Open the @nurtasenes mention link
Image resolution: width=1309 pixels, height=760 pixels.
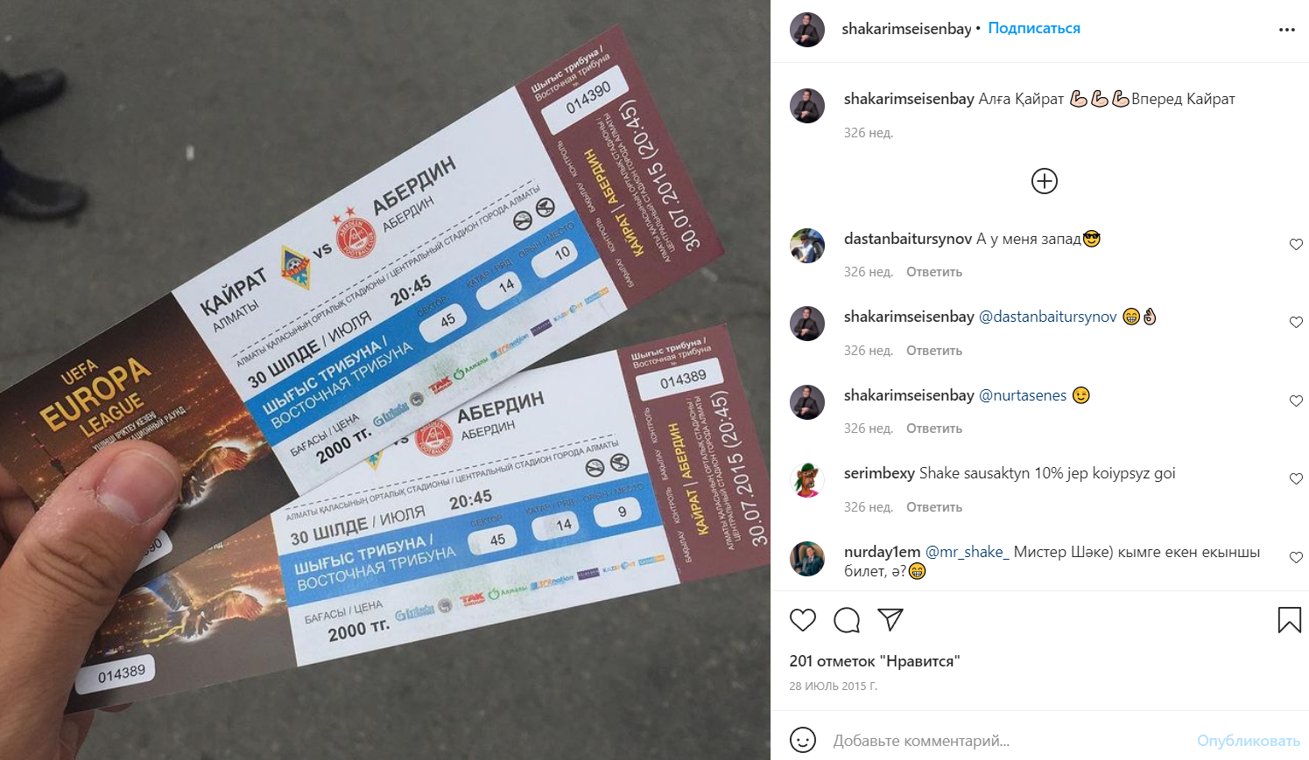click(x=1023, y=395)
